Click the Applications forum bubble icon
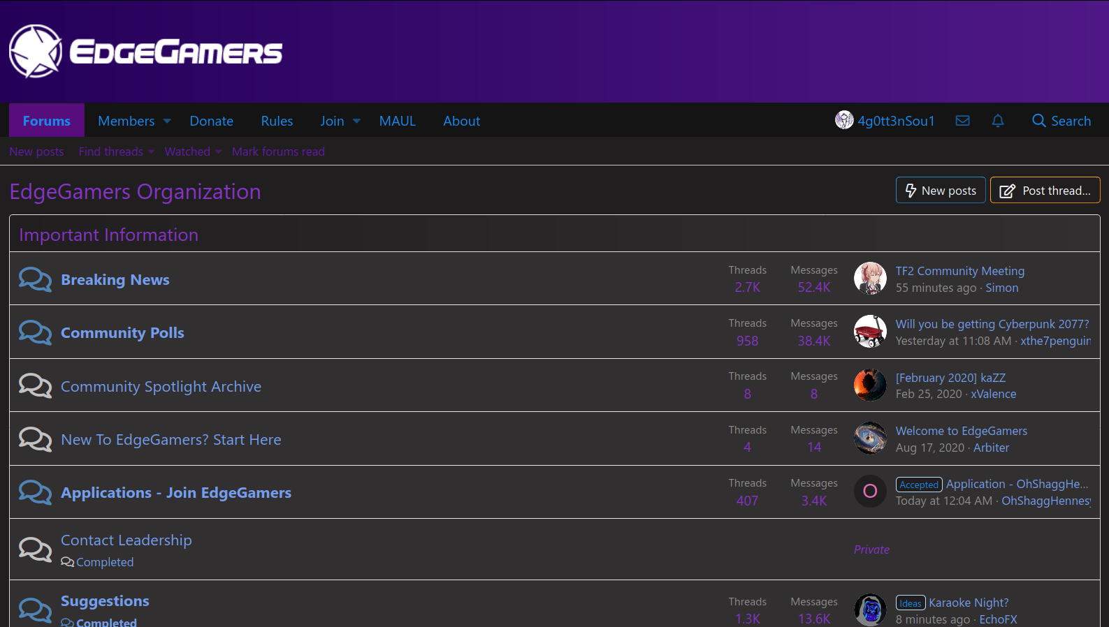Screen dimensions: 1109x627 (x=35, y=492)
